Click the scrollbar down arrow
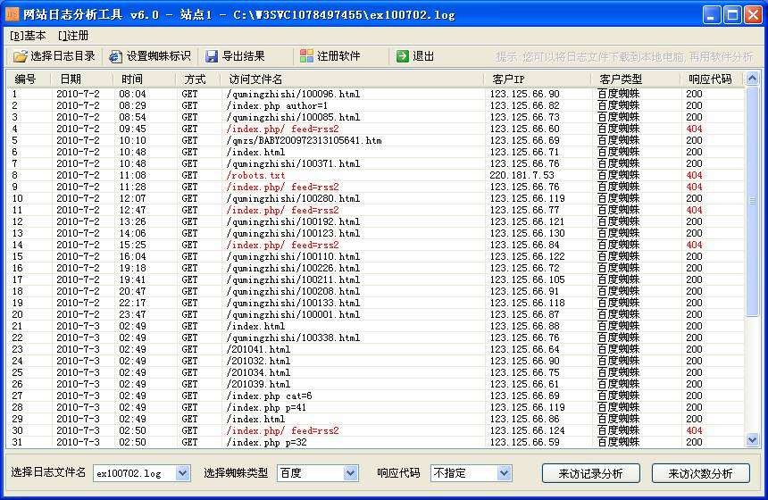Screen dimensions: 768x500 coord(752,440)
